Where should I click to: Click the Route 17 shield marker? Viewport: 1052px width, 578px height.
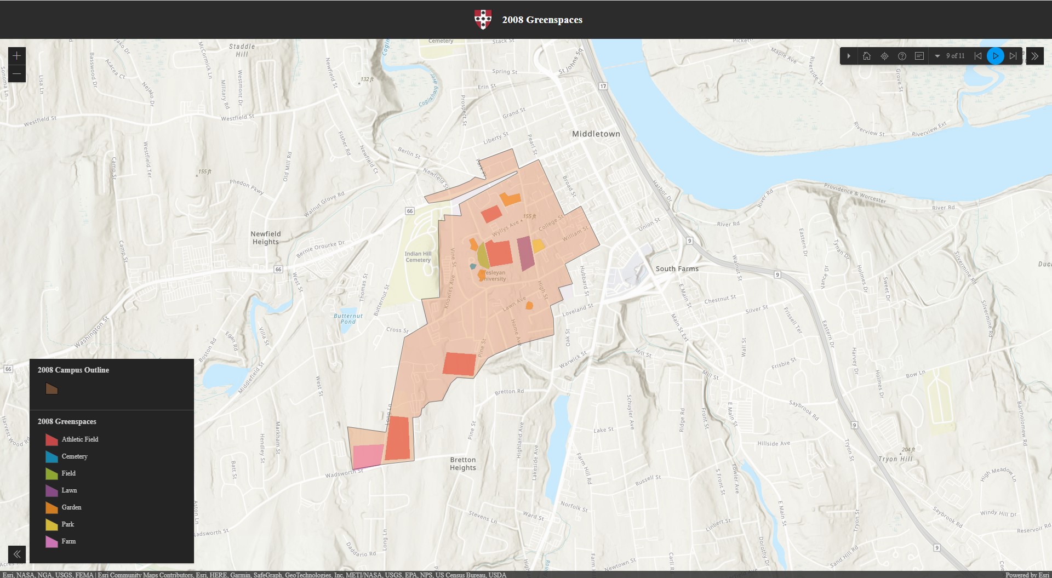(603, 86)
